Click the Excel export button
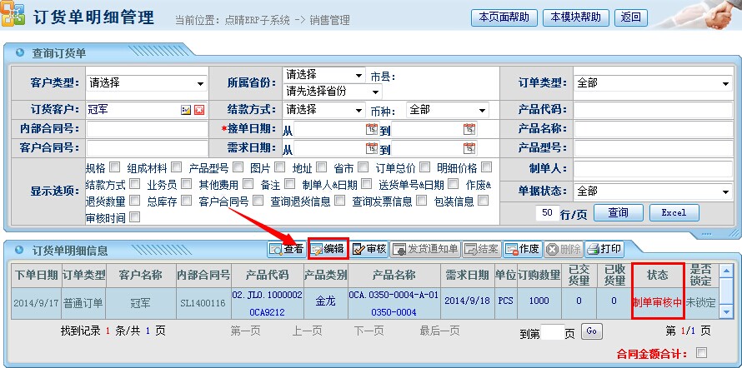742x368 pixels. click(x=674, y=212)
